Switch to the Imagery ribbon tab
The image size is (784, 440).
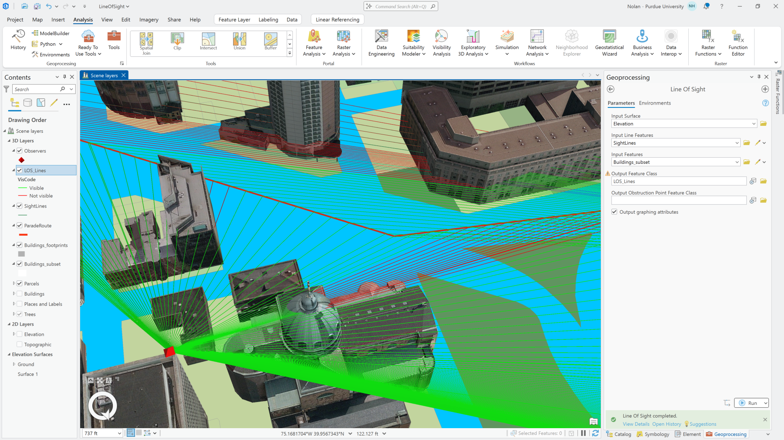[149, 20]
